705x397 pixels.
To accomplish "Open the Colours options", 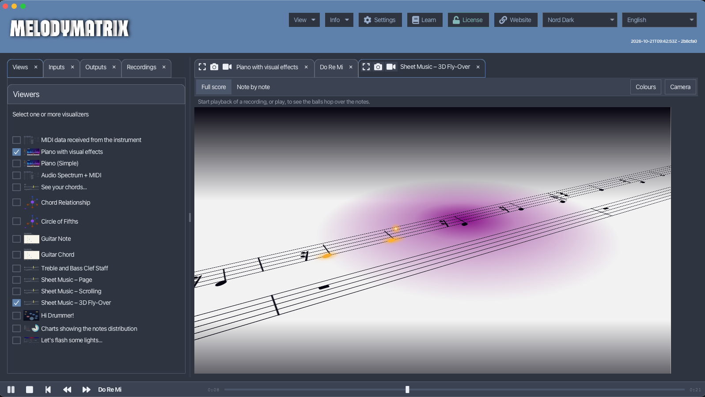I will point(646,87).
